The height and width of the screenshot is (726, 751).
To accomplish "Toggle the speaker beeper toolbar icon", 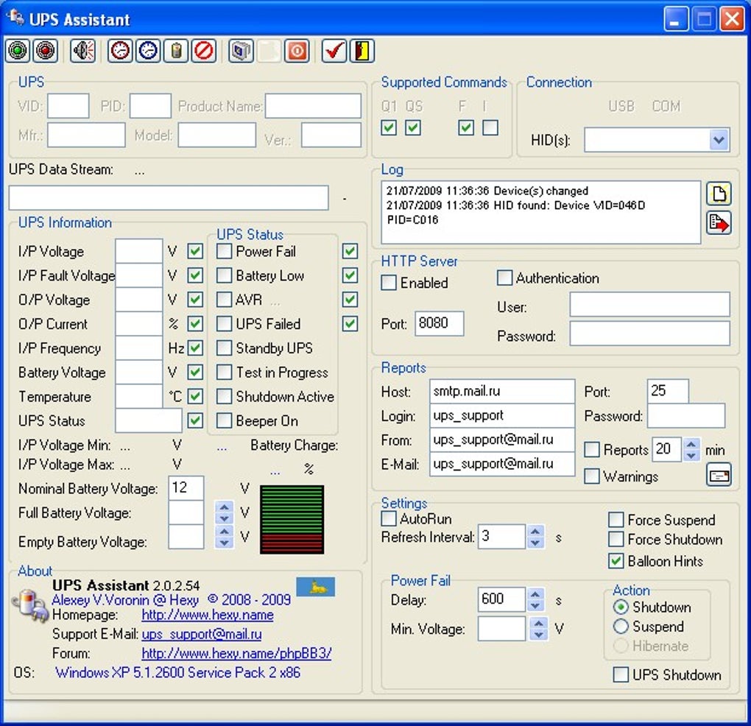I will click(83, 51).
